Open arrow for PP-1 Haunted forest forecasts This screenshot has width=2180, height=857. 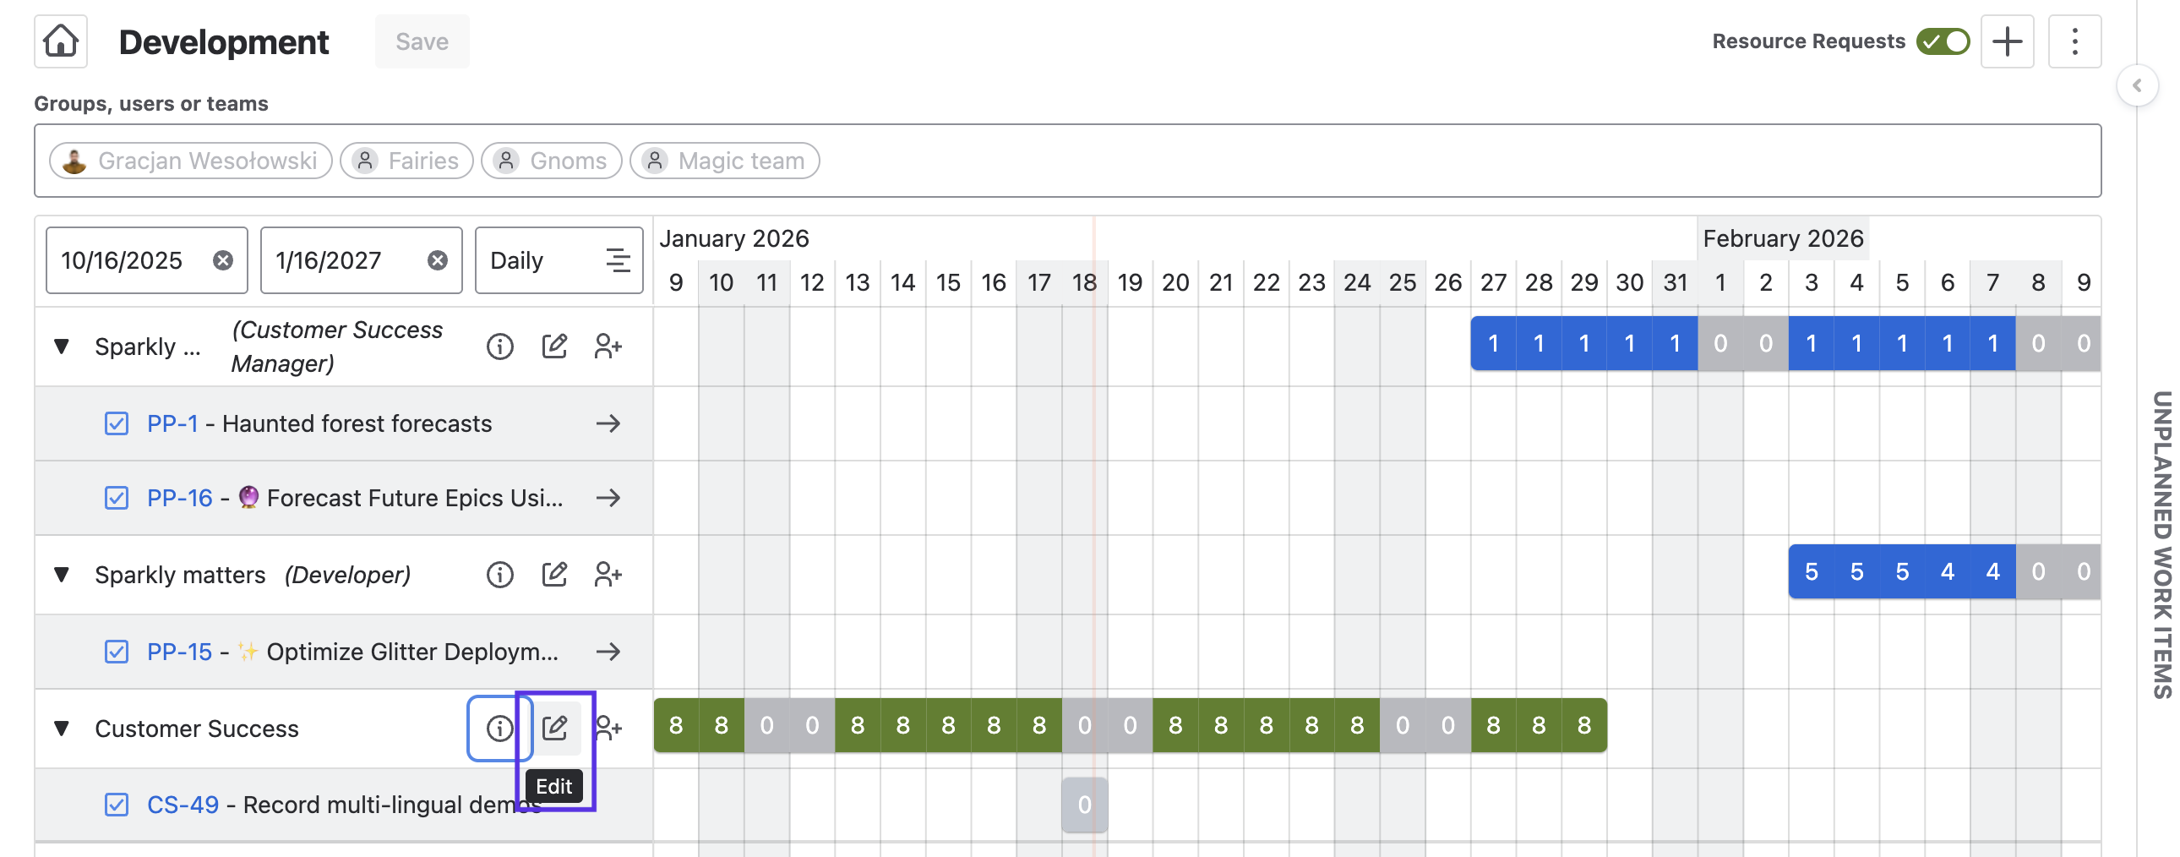point(608,423)
